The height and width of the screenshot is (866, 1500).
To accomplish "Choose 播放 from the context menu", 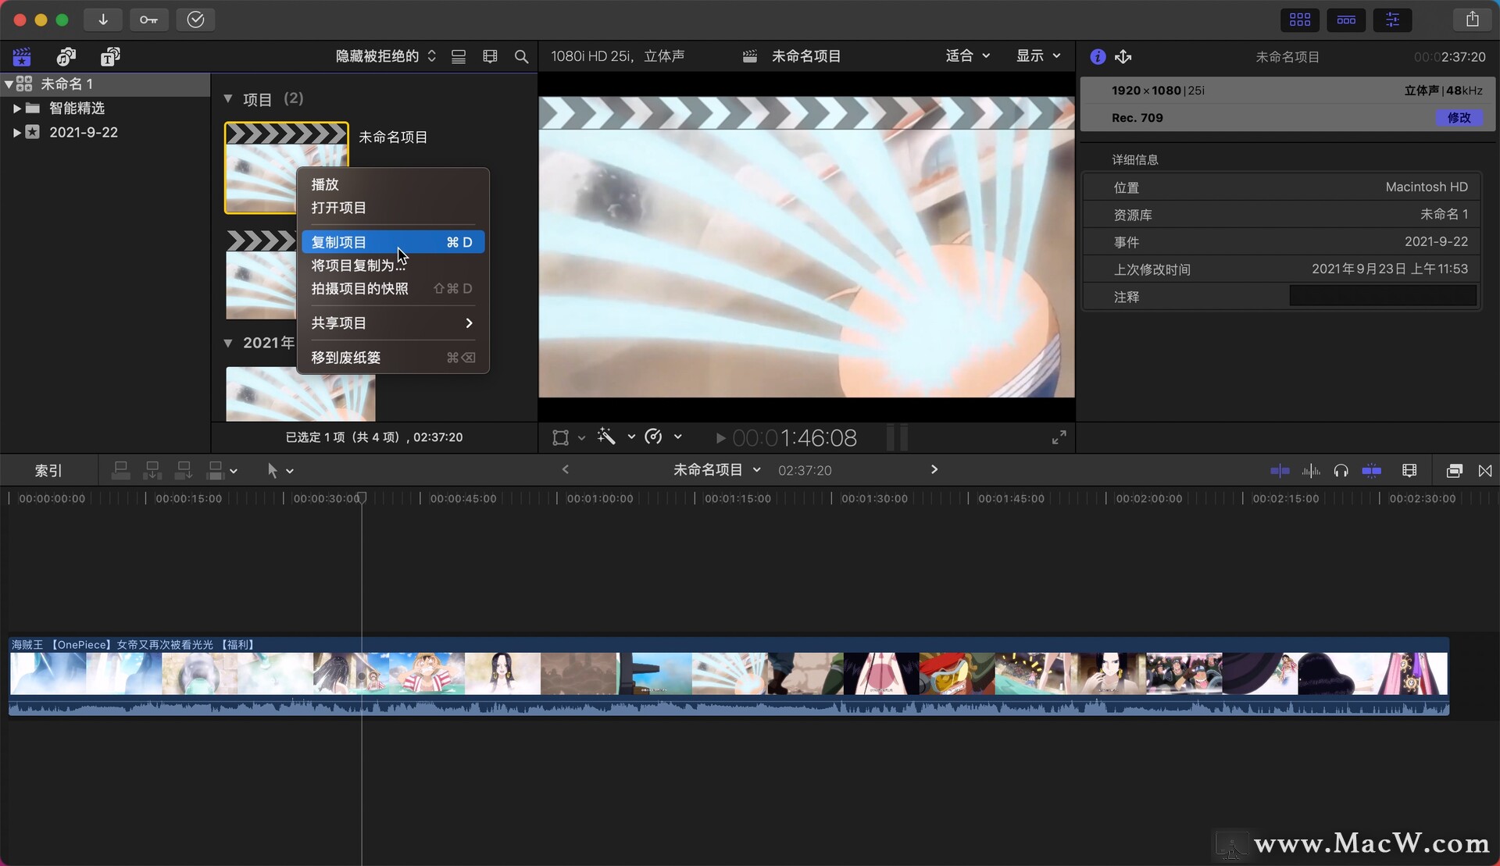I will click(x=393, y=184).
